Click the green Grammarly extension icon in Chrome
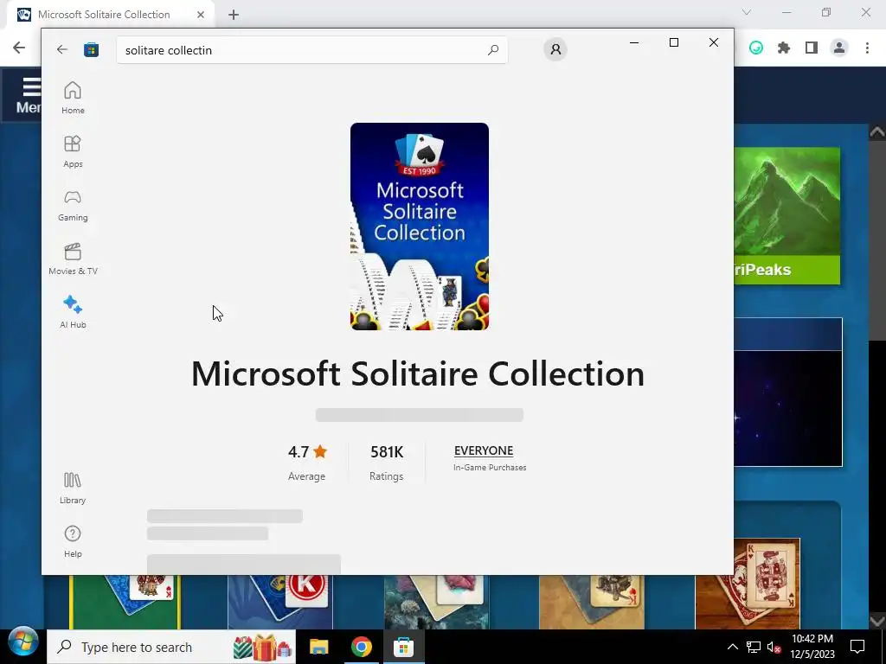 (756, 48)
